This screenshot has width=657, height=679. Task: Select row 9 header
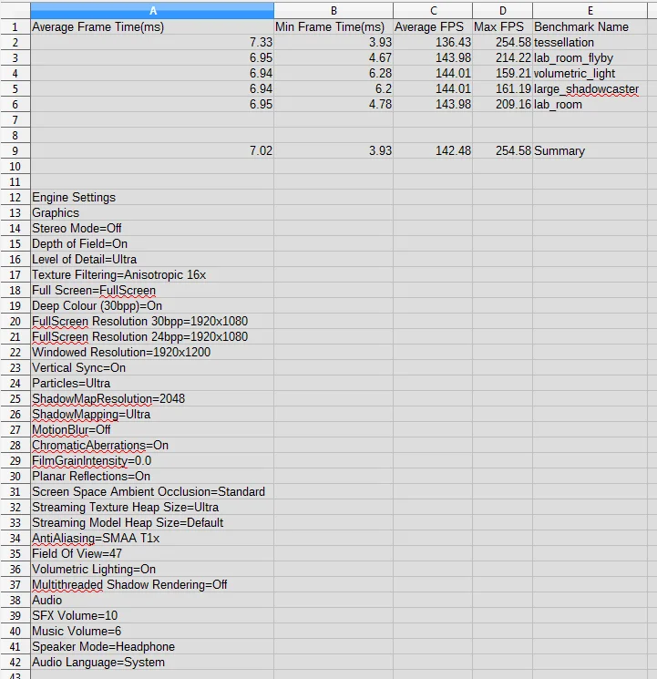[x=15, y=150]
